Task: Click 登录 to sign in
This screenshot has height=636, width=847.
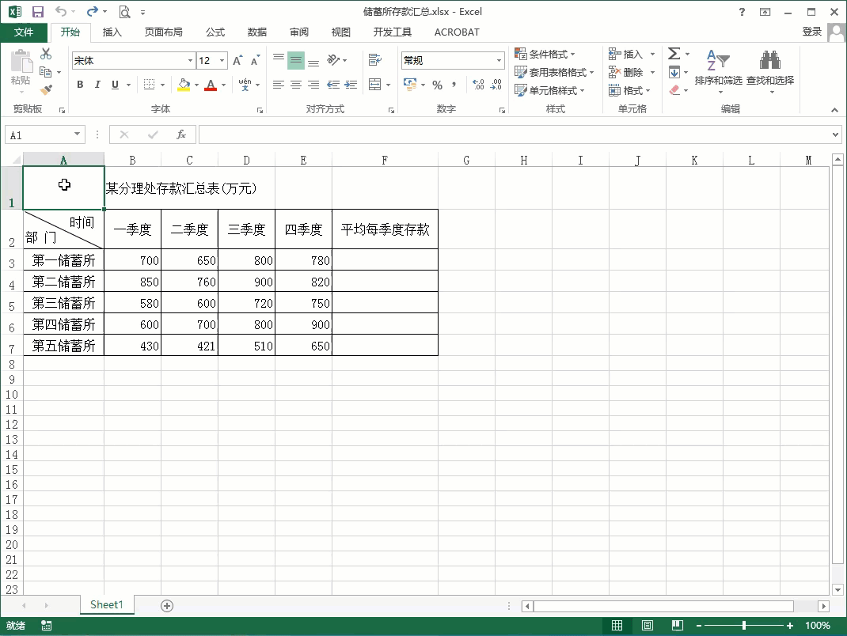Action: [811, 32]
